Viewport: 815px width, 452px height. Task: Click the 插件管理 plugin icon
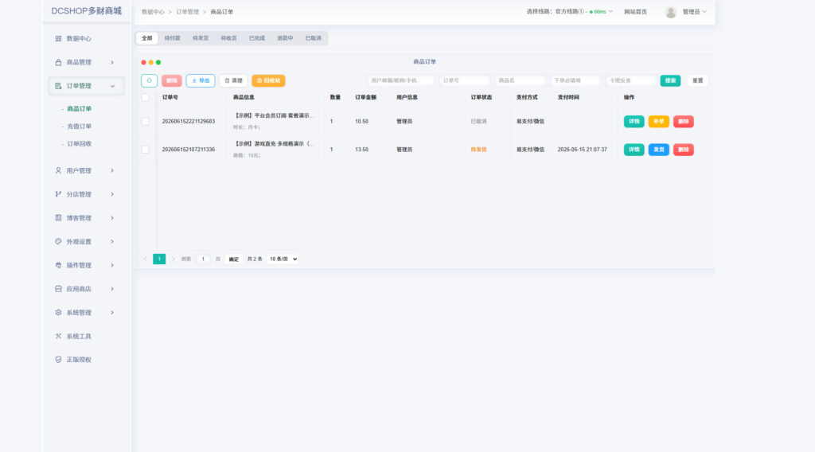(x=58, y=265)
